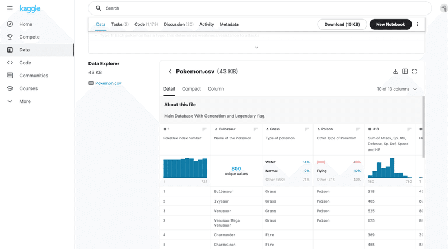Click the Kaggle logo
The image size is (448, 249).
[30, 8]
